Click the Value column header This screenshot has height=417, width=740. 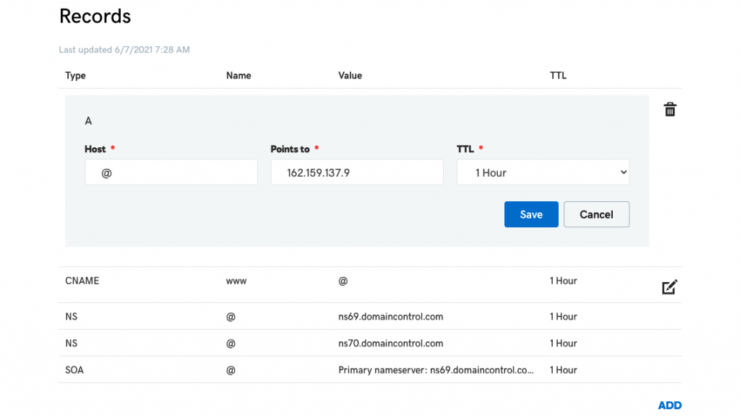pyautogui.click(x=350, y=75)
